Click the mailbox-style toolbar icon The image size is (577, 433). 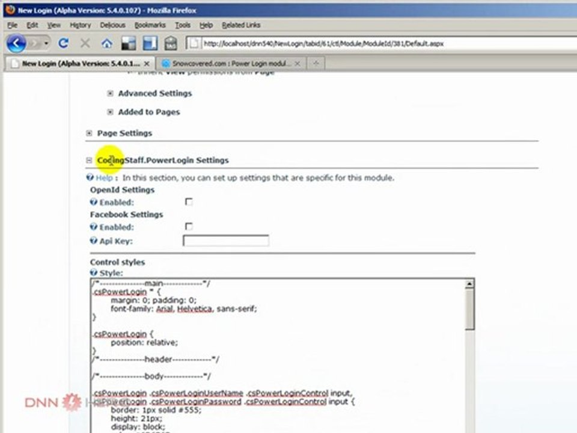point(170,43)
